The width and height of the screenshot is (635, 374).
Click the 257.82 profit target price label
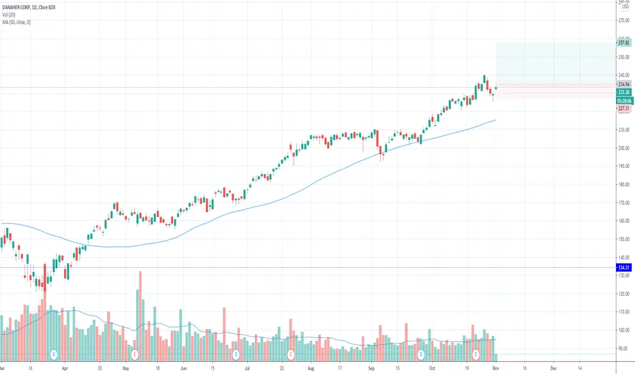point(623,42)
